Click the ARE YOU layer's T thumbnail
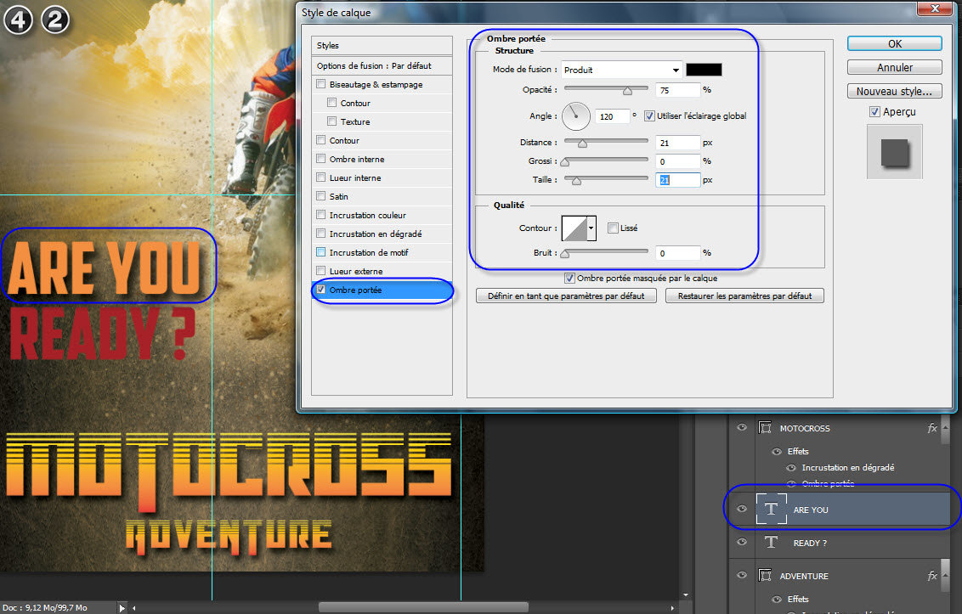 [771, 509]
